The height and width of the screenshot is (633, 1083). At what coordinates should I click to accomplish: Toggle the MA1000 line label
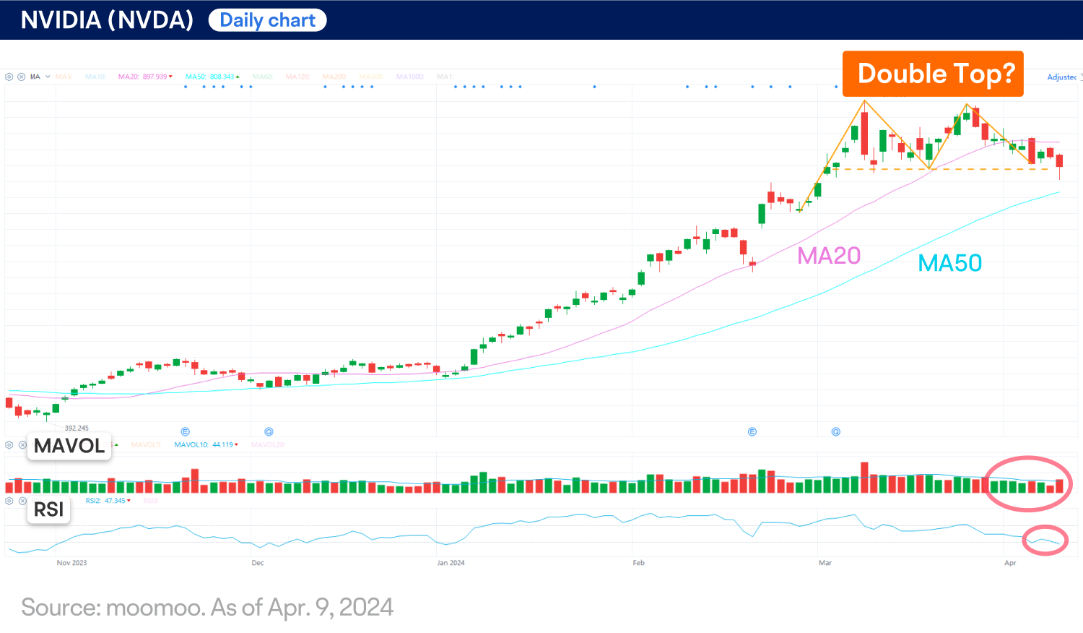(x=410, y=77)
